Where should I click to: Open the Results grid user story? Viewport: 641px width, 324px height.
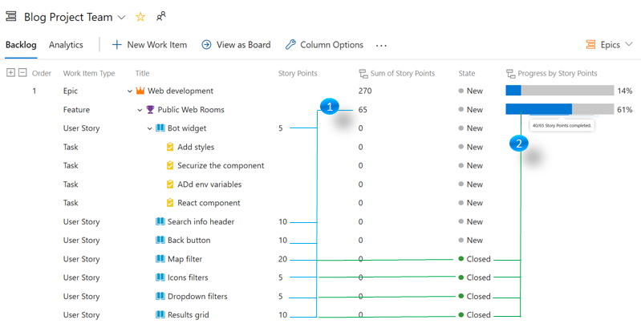pyautogui.click(x=188, y=315)
